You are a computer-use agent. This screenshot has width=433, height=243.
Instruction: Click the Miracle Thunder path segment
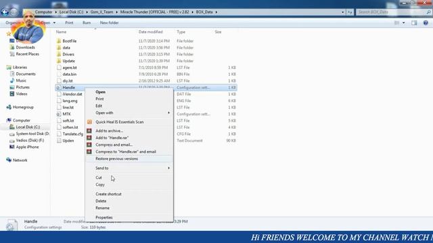(154, 12)
